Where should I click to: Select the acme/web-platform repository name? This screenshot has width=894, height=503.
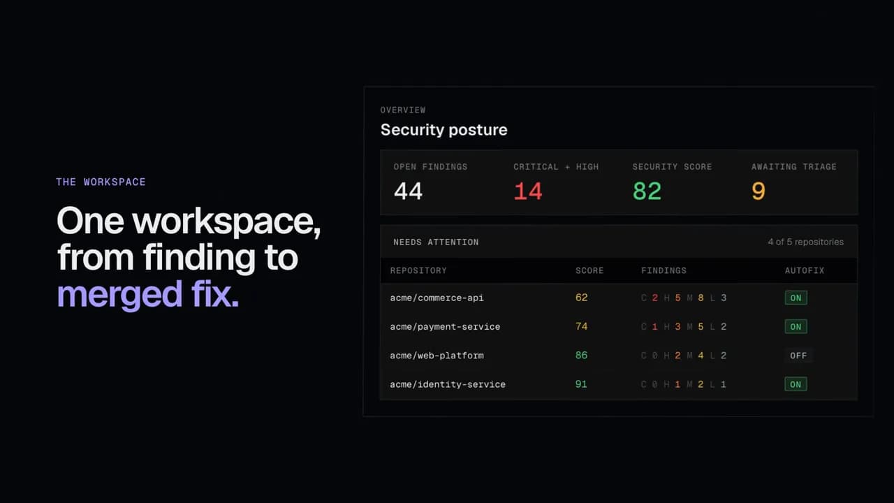tap(437, 356)
